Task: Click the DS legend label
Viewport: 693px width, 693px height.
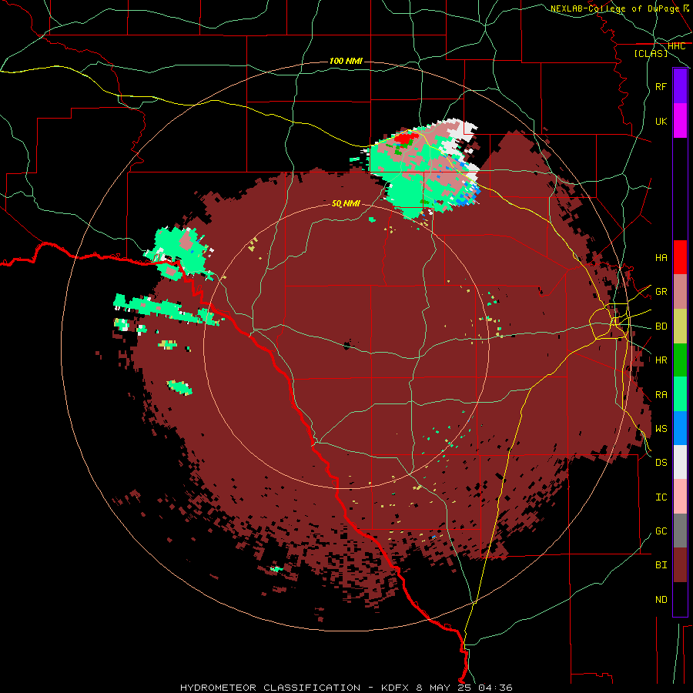Action: [661, 462]
